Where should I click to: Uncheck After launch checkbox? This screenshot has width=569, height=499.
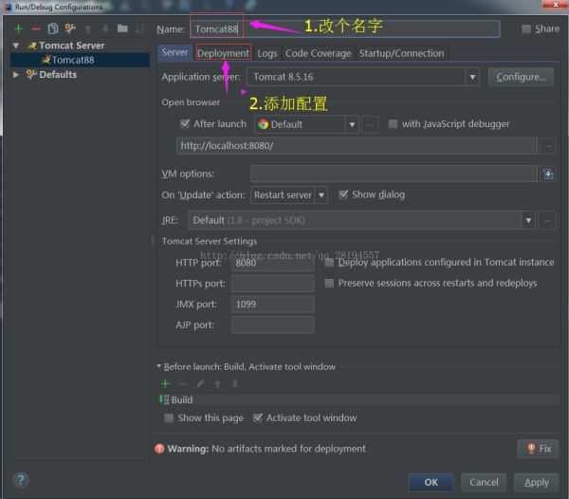pyautogui.click(x=185, y=123)
